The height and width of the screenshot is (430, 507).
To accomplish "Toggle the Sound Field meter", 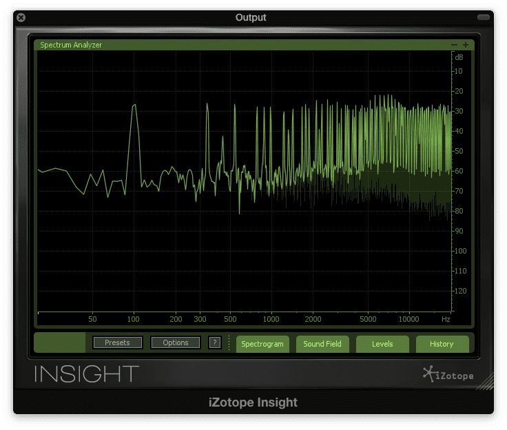I will point(322,344).
